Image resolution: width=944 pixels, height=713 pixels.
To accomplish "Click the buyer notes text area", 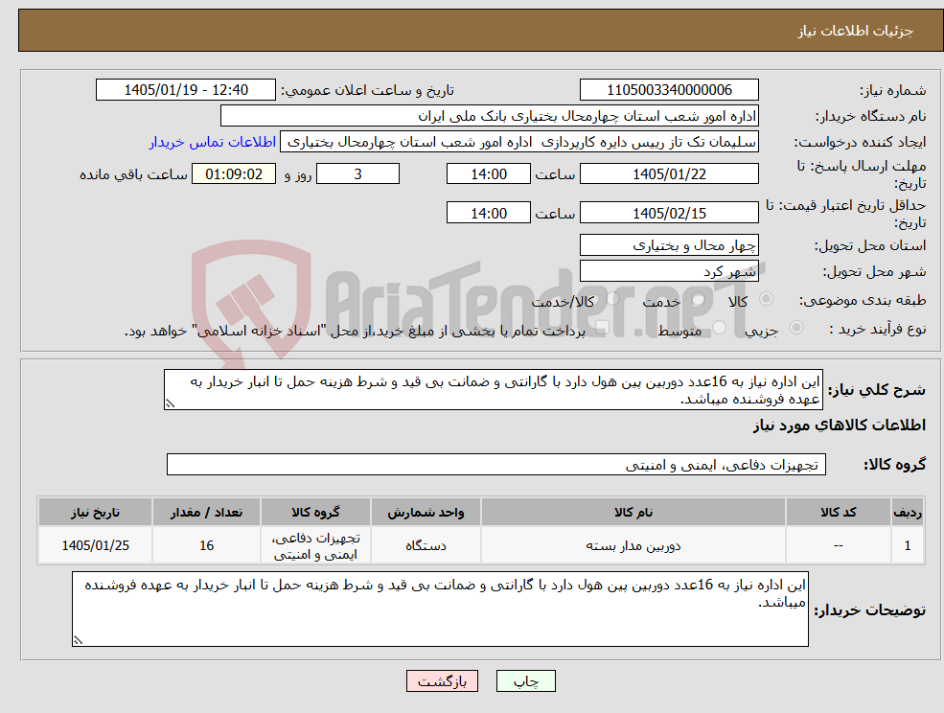I will click(x=440, y=609).
